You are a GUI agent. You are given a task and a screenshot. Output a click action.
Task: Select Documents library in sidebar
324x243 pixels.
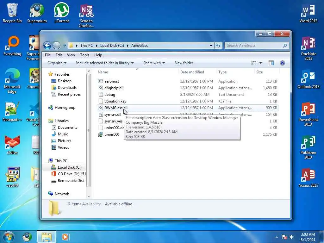(x=64, y=127)
